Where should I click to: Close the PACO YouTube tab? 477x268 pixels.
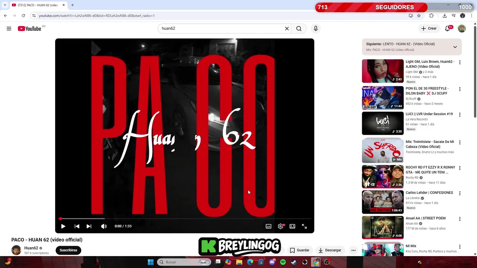point(63,5)
